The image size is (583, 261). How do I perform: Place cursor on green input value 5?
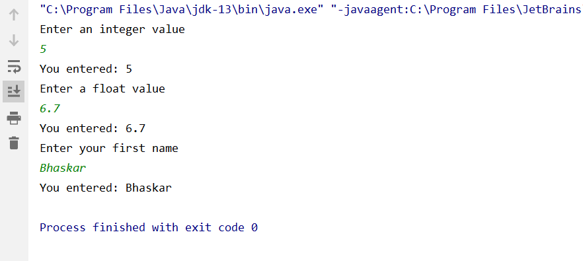[43, 49]
